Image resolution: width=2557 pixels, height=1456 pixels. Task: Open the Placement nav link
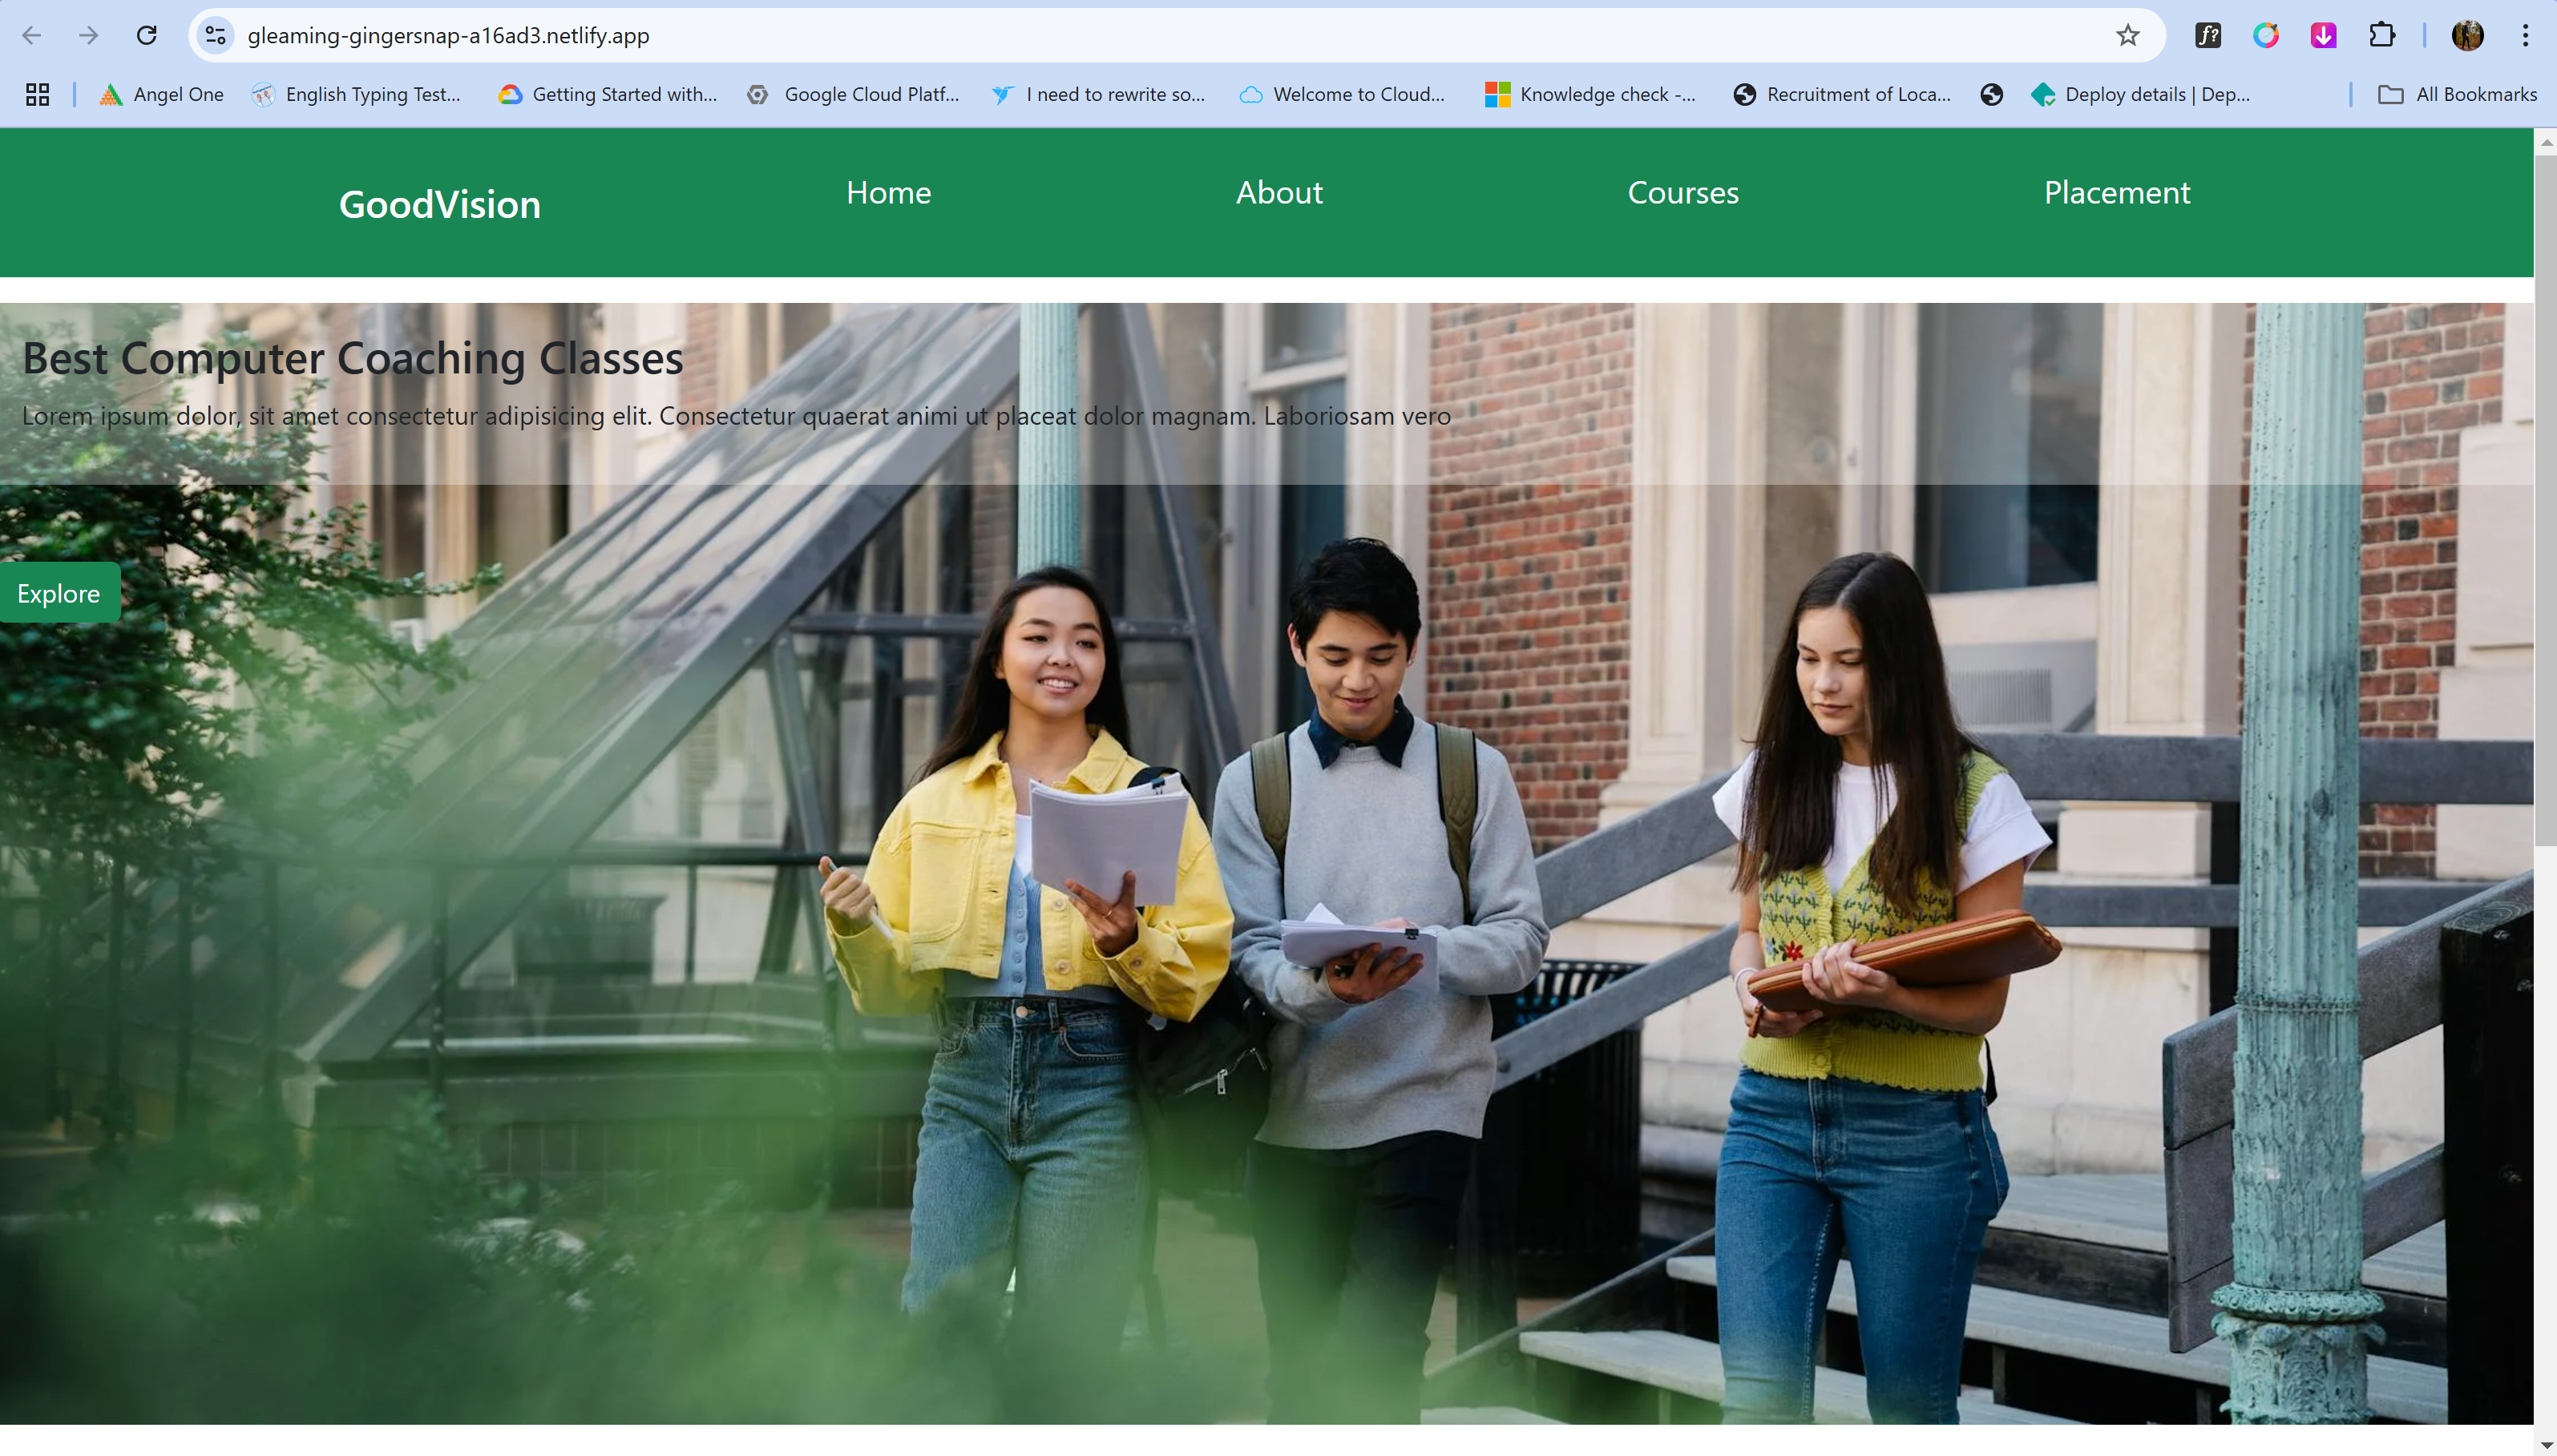point(2116,192)
